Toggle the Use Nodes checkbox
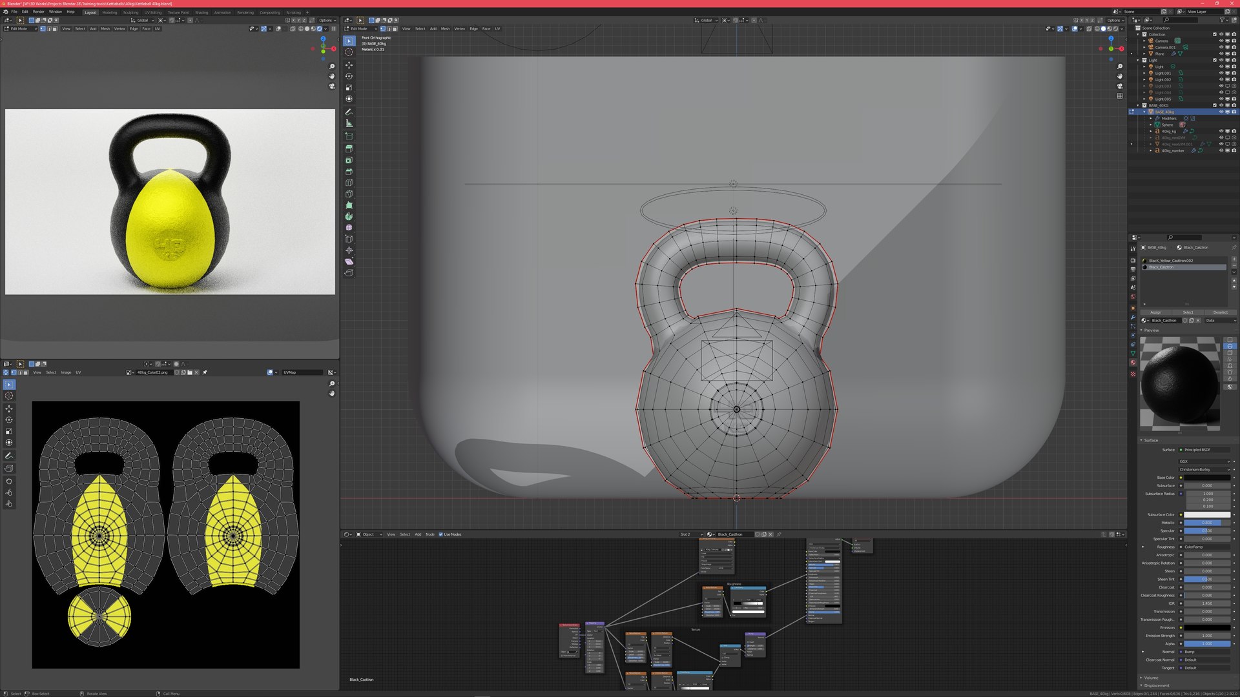This screenshot has height=697, width=1240. pyautogui.click(x=440, y=534)
